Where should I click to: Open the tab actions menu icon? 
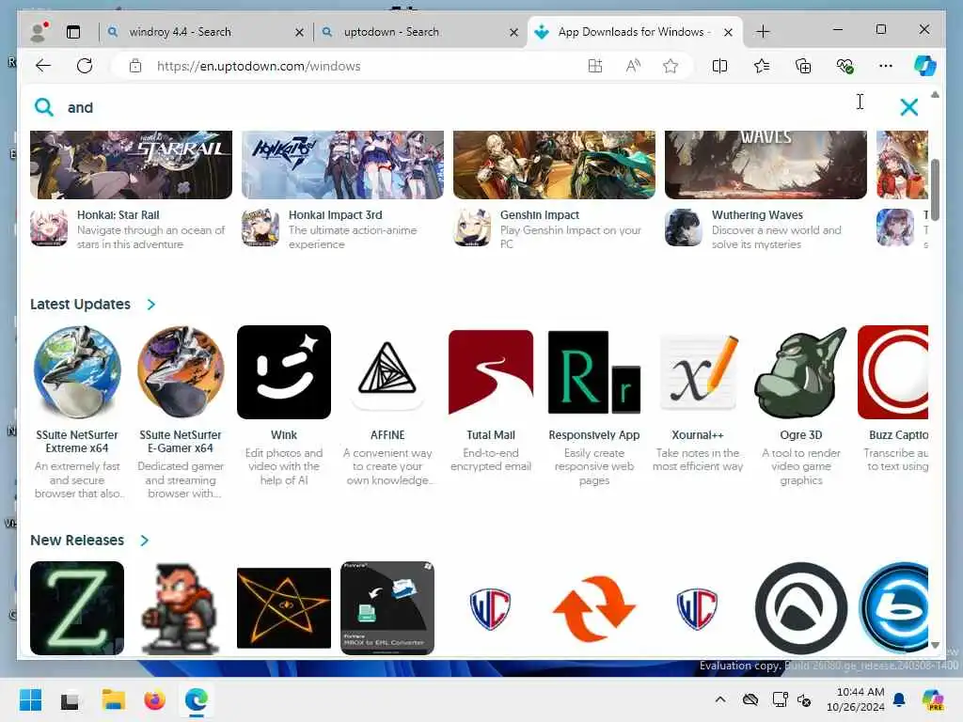73,32
